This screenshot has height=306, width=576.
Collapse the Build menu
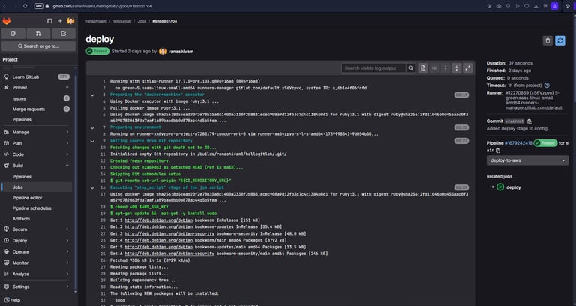(36, 166)
